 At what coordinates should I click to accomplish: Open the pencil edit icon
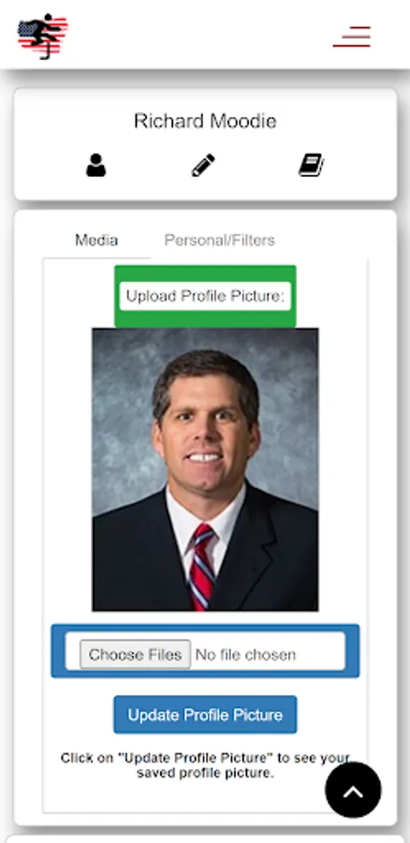(x=203, y=165)
